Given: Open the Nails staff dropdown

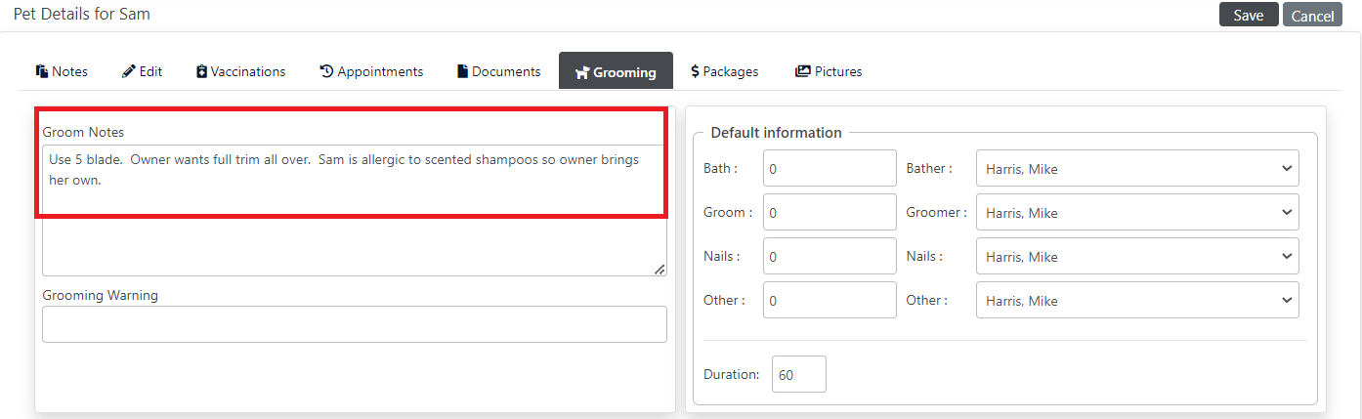Looking at the screenshot, I should pos(1137,256).
